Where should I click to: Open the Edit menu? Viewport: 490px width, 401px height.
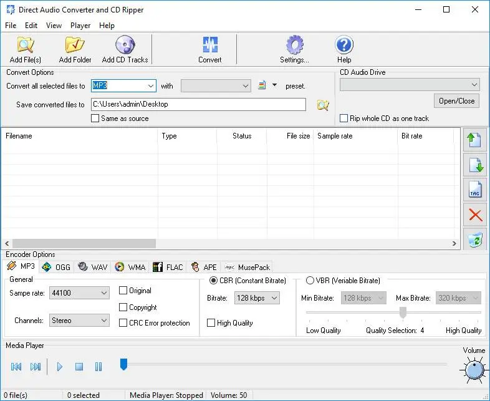coord(31,26)
